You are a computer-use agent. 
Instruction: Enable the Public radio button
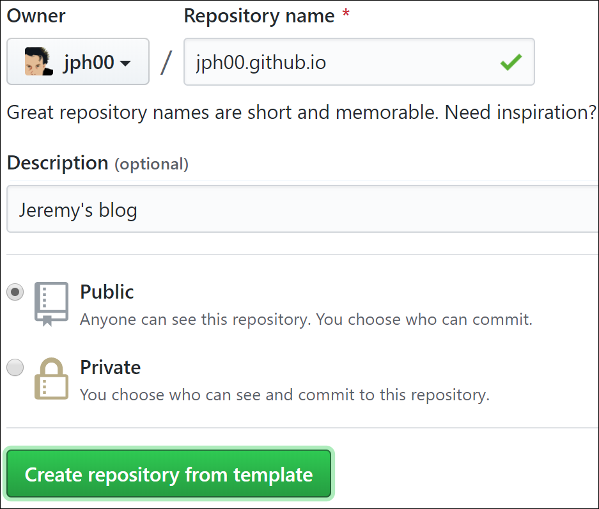[15, 292]
